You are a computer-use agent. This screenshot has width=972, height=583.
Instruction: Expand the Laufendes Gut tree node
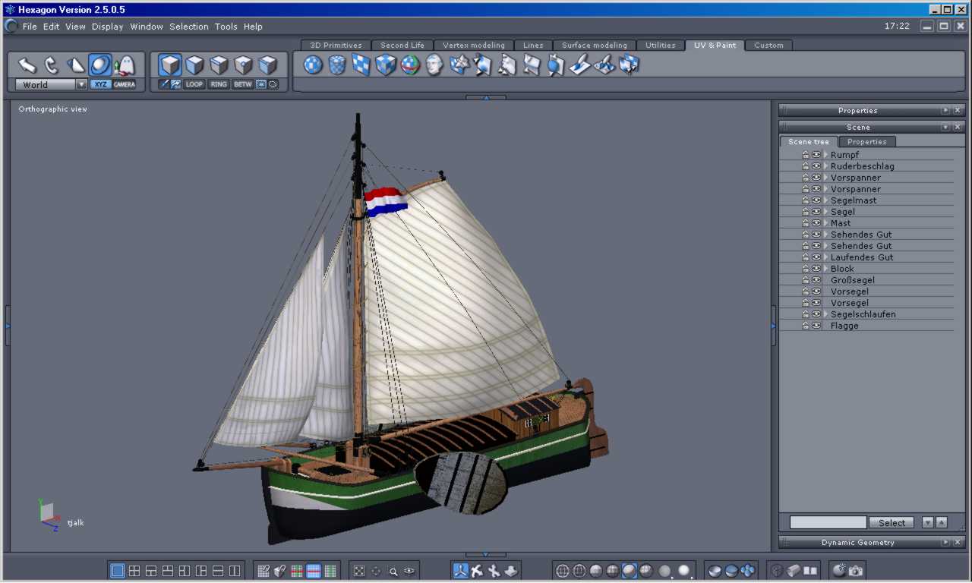826,257
